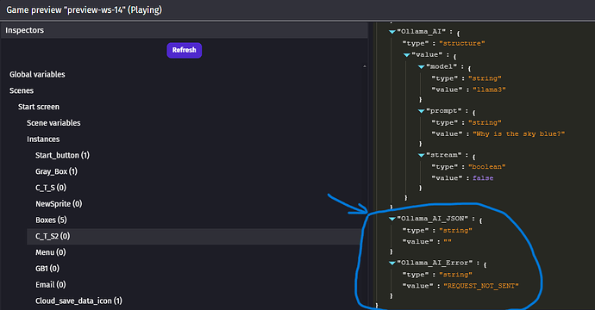Collapse the "Ollama_AI_JSON" node

(x=392, y=219)
